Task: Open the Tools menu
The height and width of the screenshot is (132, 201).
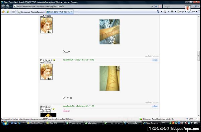Action: (192, 12)
